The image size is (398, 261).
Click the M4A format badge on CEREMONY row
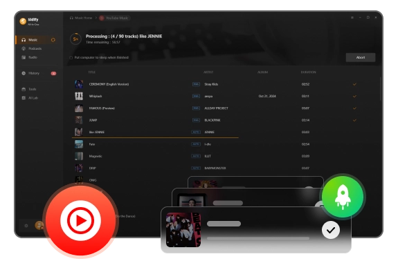196,84
